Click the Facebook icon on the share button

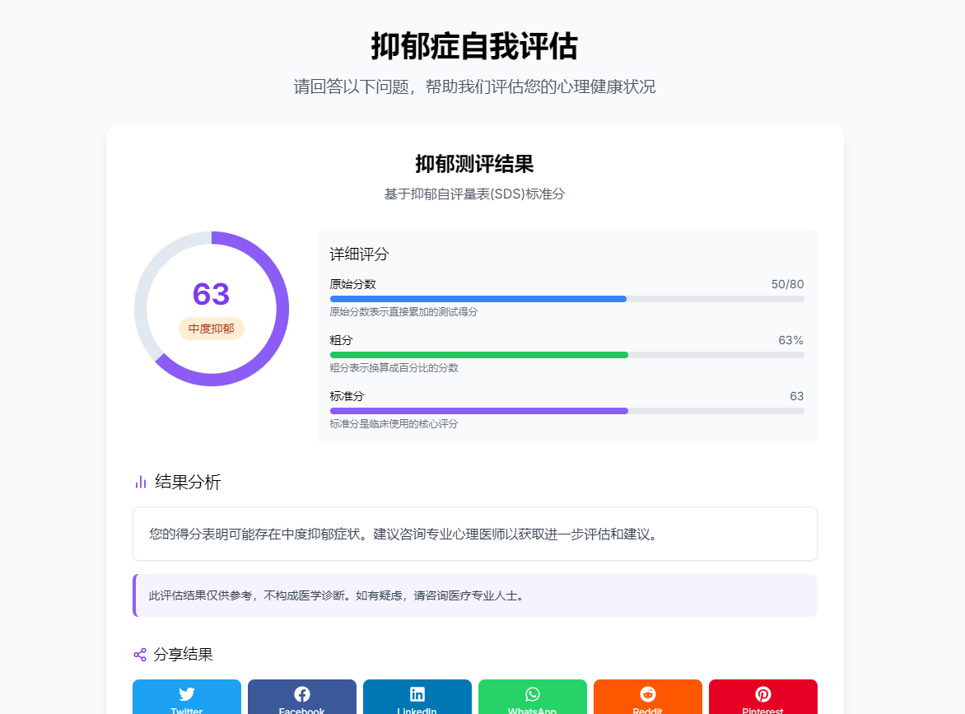(x=301, y=694)
